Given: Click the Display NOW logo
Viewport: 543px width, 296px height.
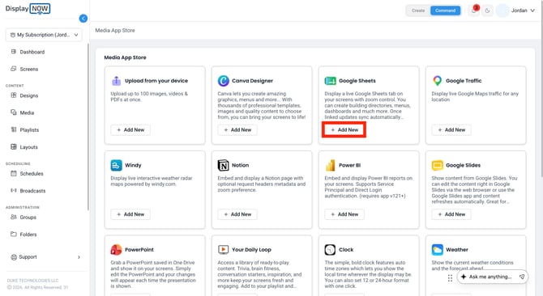Looking at the screenshot, I should click(x=28, y=9).
